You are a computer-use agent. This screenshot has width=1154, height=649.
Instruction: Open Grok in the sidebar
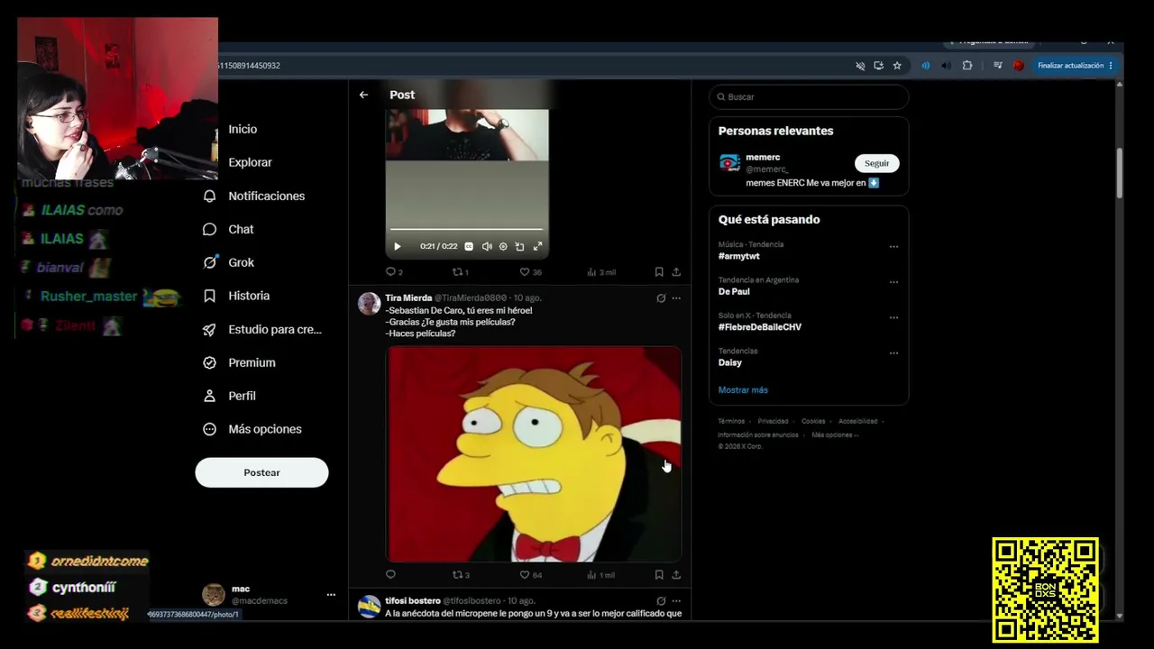[228, 262]
